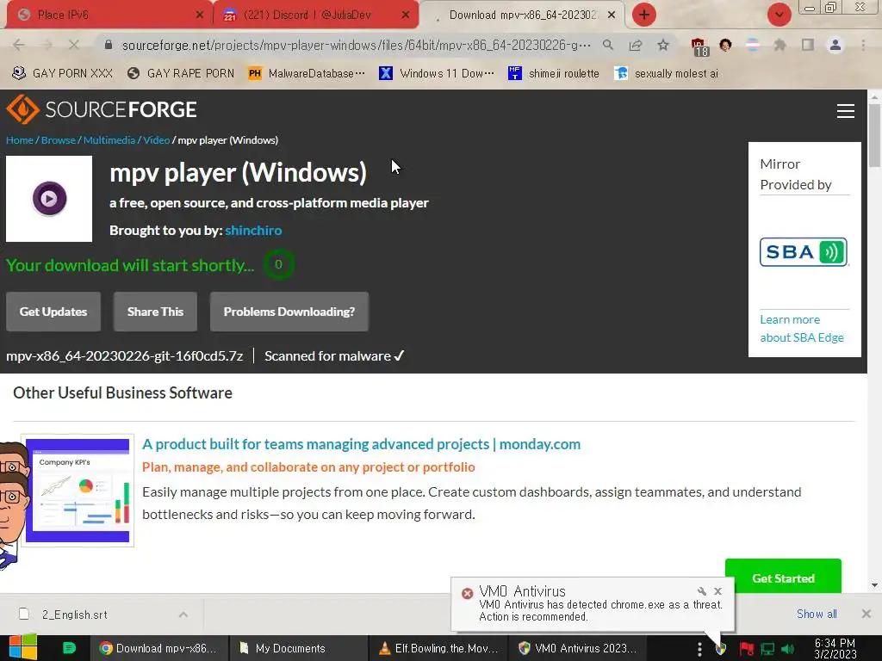Open the avatar face extension icon
The width and height of the screenshot is (882, 661).
click(725, 45)
